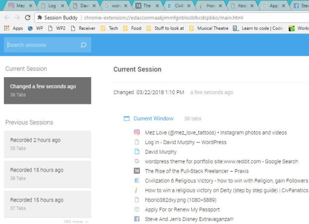Open Civilization 6 Religious Victory entry

pos(226,181)
